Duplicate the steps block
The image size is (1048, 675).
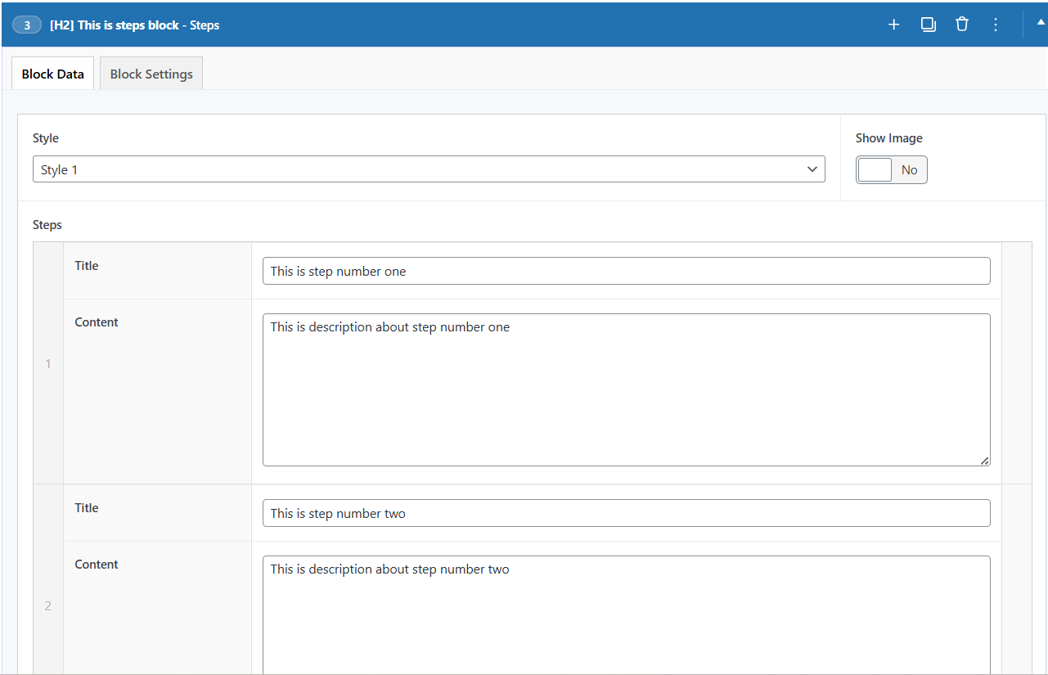pyautogui.click(x=928, y=25)
